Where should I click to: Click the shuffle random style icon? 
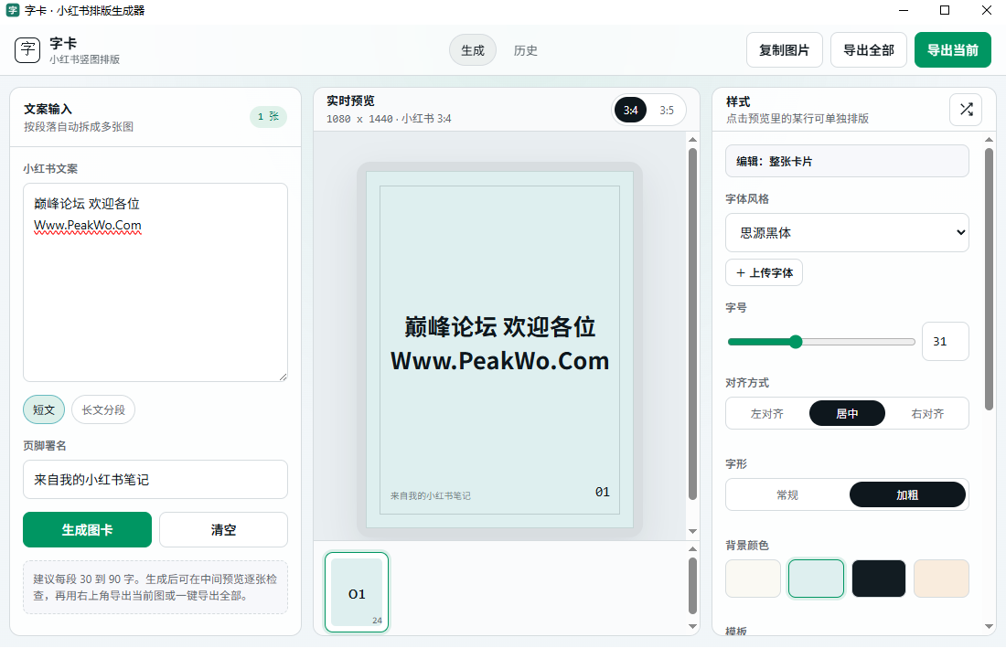click(966, 110)
